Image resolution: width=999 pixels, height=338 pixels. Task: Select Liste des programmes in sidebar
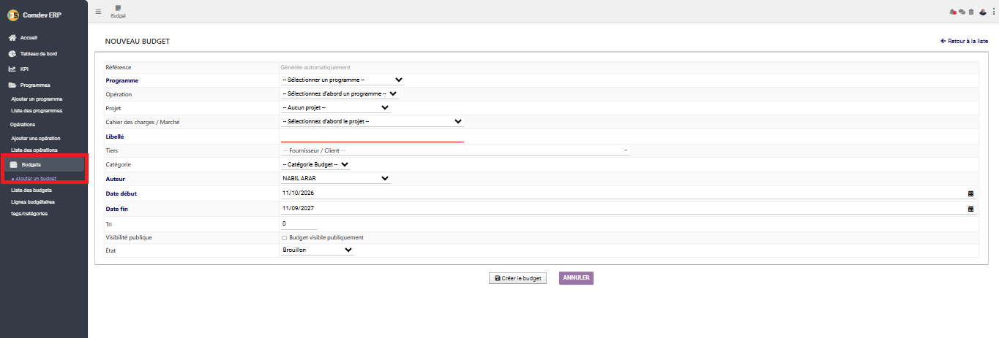tap(37, 110)
